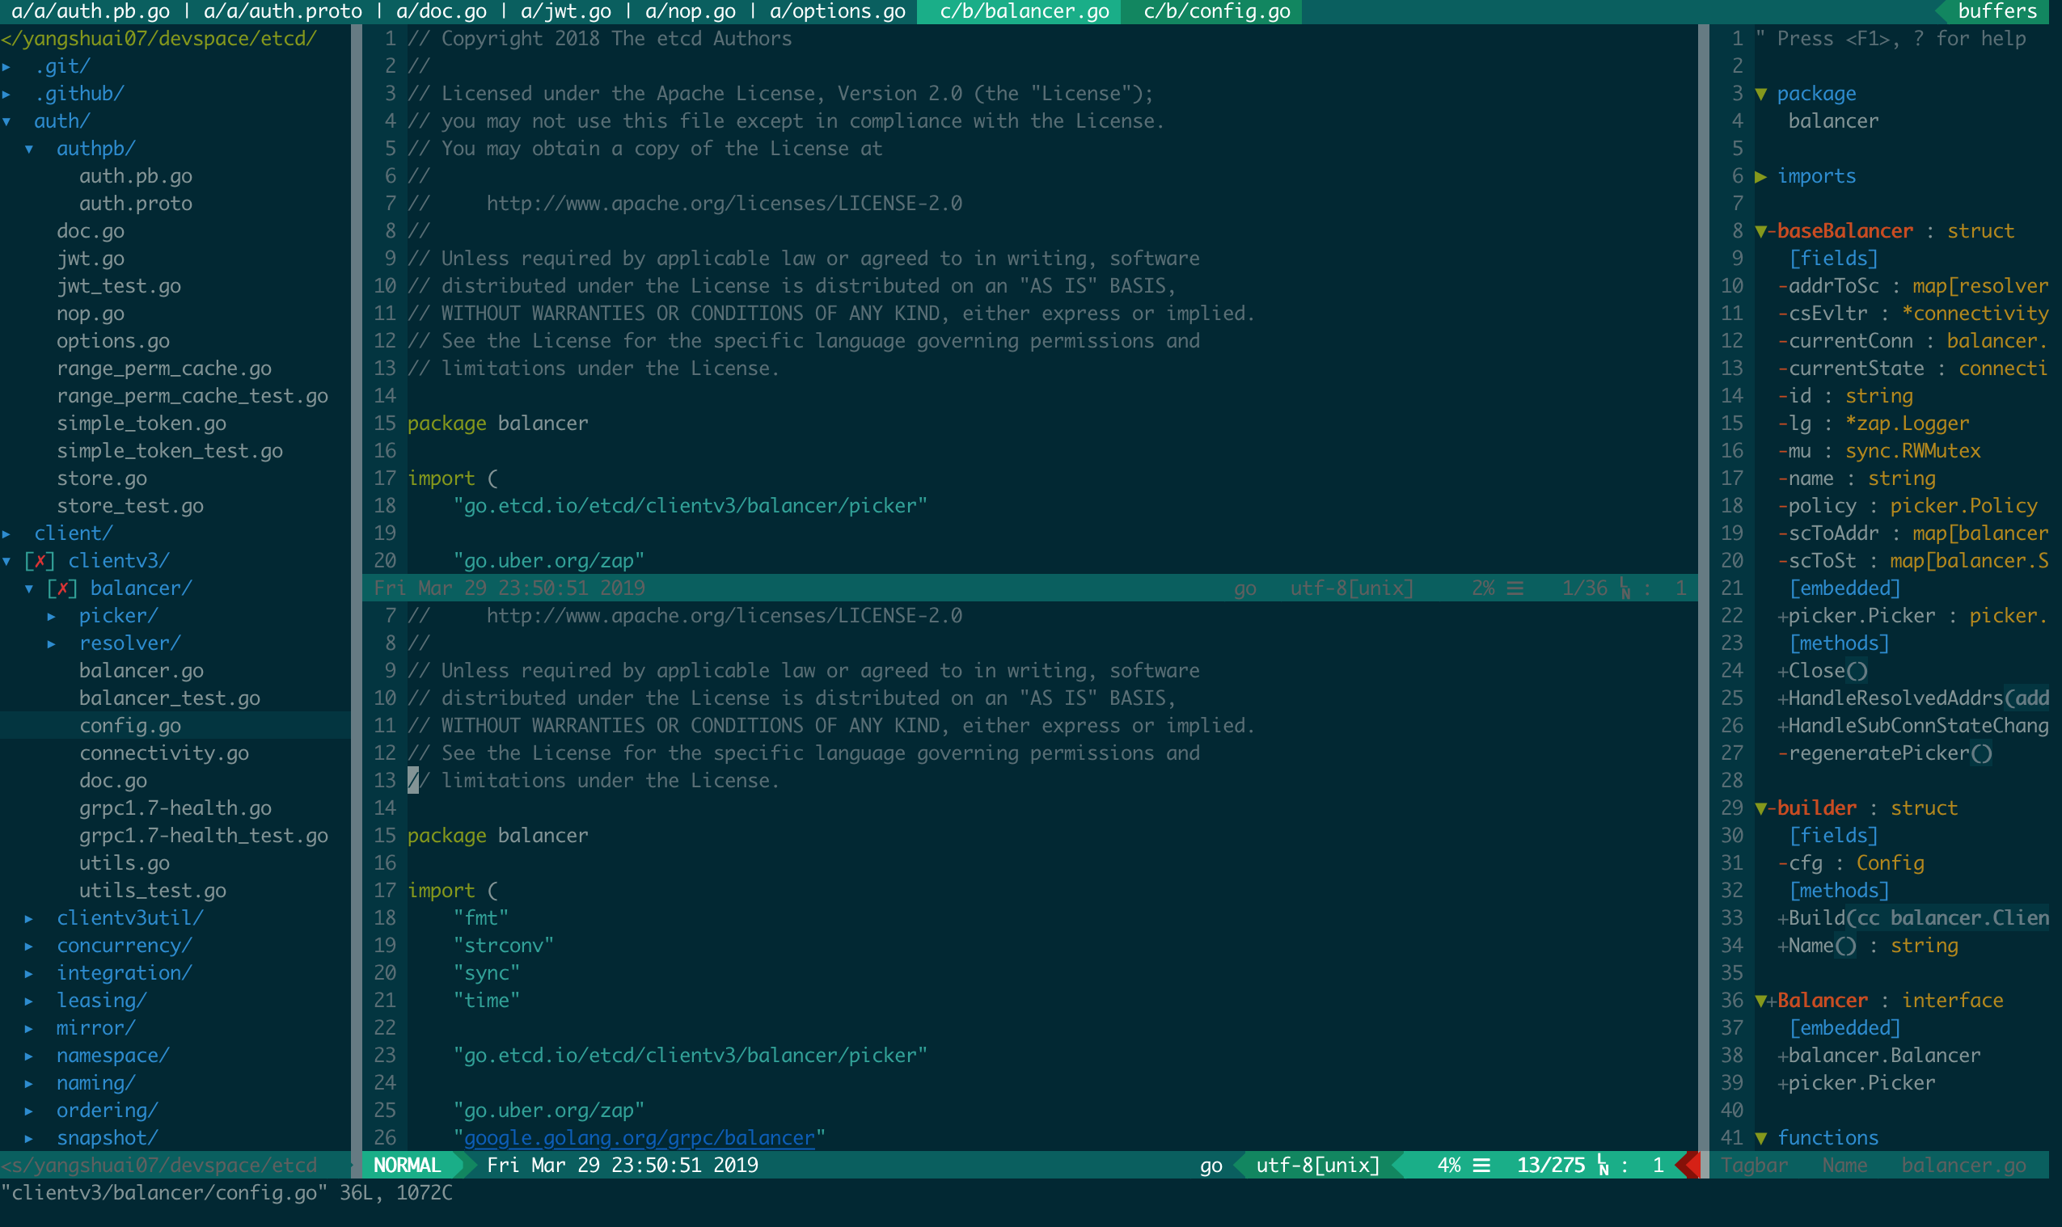Click the red X flag on balancer/
The image size is (2062, 1227).
coord(62,588)
